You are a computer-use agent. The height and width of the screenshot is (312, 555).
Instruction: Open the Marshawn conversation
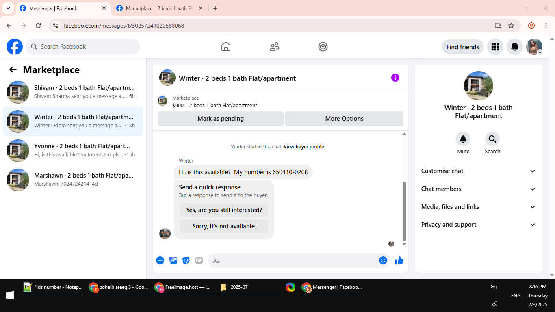tap(73, 180)
